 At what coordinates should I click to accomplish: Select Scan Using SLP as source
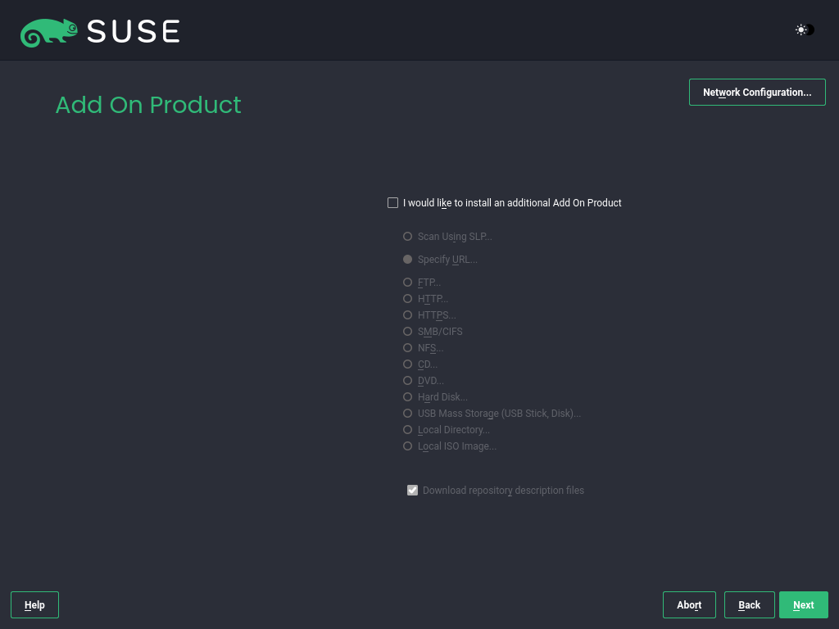click(x=407, y=236)
